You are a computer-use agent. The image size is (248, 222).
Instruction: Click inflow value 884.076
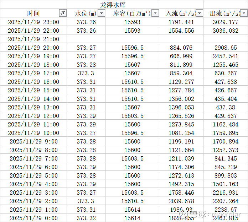(181, 47)
